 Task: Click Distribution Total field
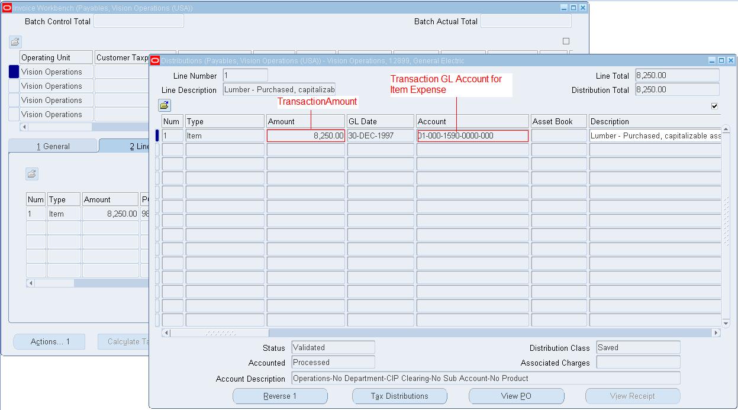coord(677,89)
